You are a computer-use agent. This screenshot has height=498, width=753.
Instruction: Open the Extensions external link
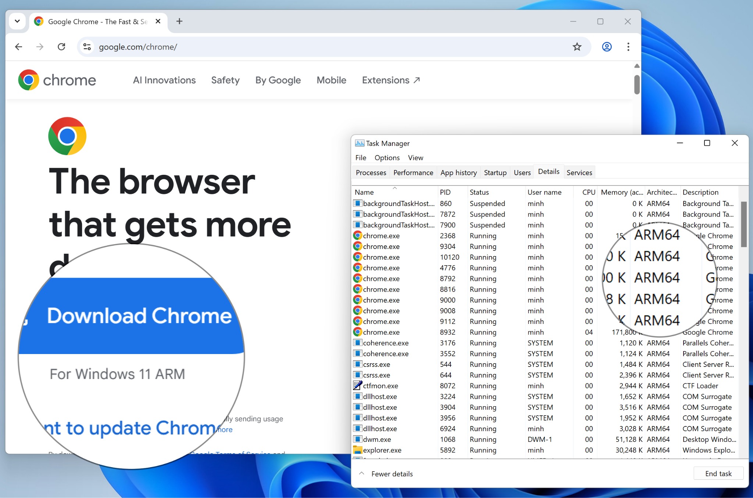pyautogui.click(x=391, y=80)
